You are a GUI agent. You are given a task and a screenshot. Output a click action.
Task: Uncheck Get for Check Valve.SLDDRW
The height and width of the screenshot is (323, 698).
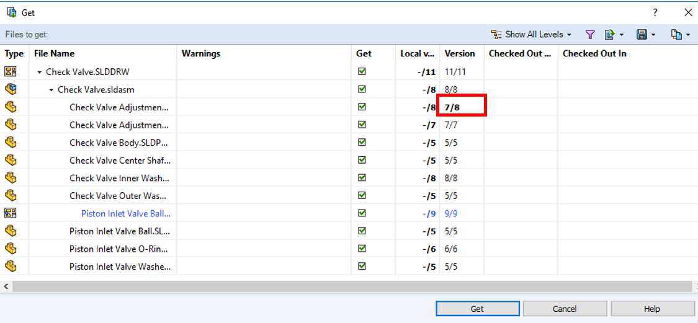click(x=362, y=71)
